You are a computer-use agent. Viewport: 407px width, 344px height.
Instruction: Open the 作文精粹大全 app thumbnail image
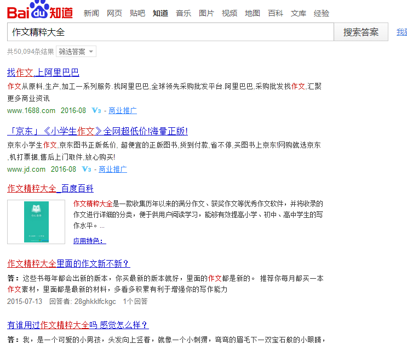tap(36, 222)
